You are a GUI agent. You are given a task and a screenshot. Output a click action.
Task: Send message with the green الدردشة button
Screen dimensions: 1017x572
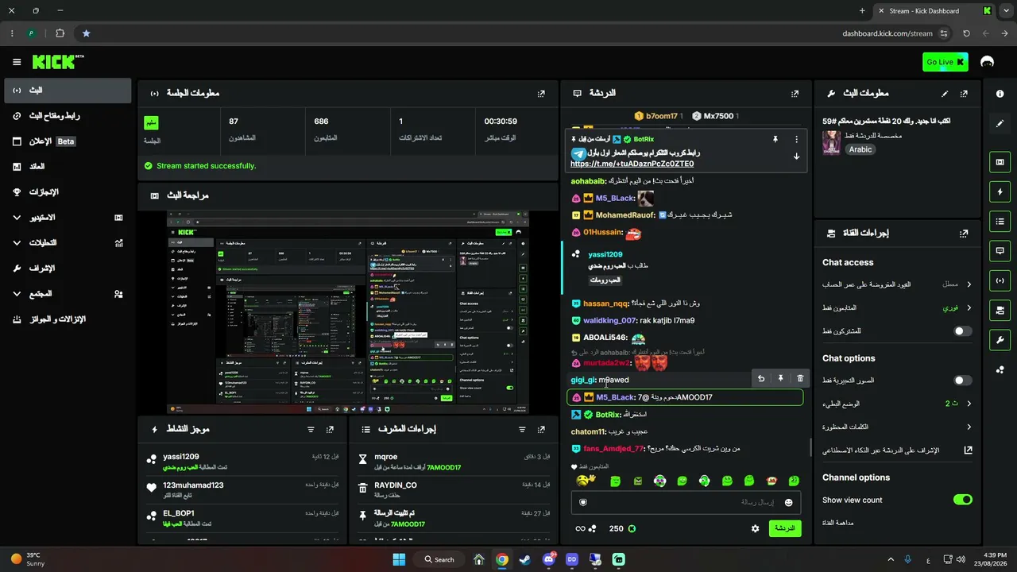(785, 528)
